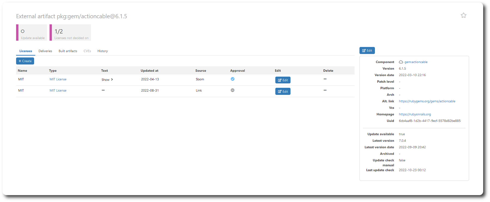
Task: Select the Uuid value 6cb4aaf8-1d2b-4417-9ecf-5578d82be885
Action: click(x=430, y=121)
